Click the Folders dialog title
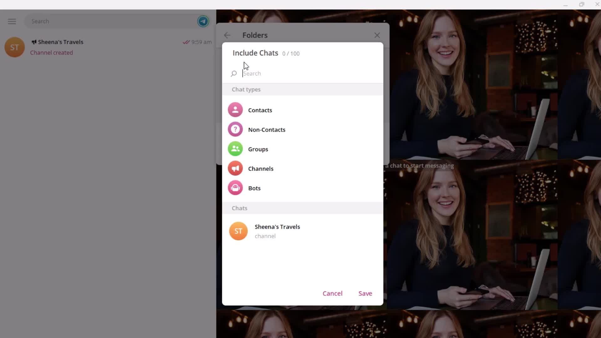 [x=255, y=35]
